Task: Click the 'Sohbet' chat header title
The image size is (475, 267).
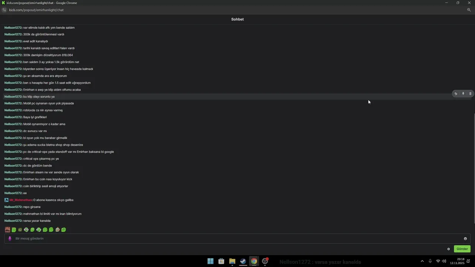Action: tap(237, 19)
